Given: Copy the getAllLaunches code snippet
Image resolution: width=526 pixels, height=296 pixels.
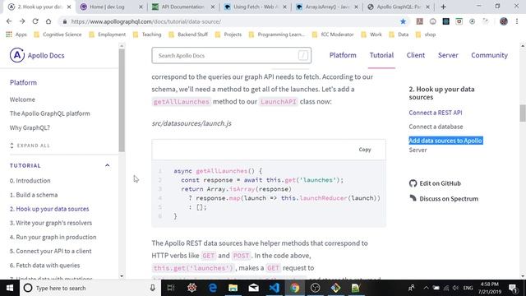Looking at the screenshot, I should tap(365, 150).
